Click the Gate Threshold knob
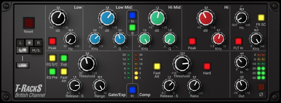Screen dimensions: 281x103 (87, 64)
